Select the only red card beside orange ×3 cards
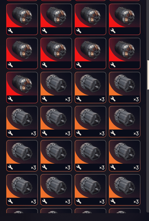Viewport: 149px width, 221px height. [22, 88]
